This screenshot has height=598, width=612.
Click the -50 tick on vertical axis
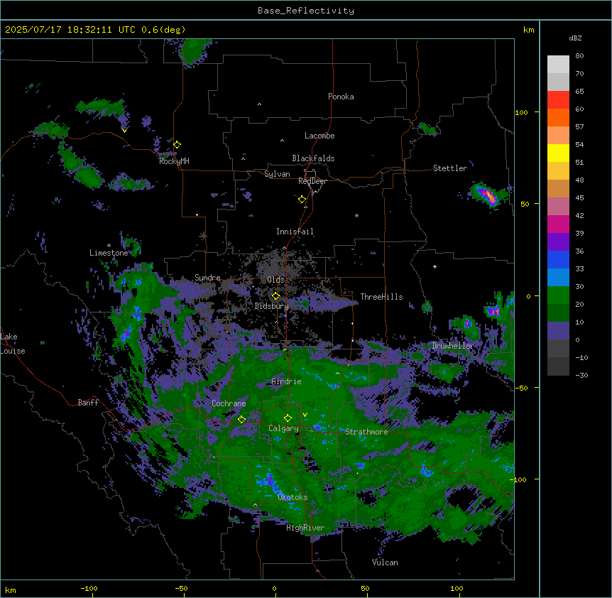coord(521,388)
